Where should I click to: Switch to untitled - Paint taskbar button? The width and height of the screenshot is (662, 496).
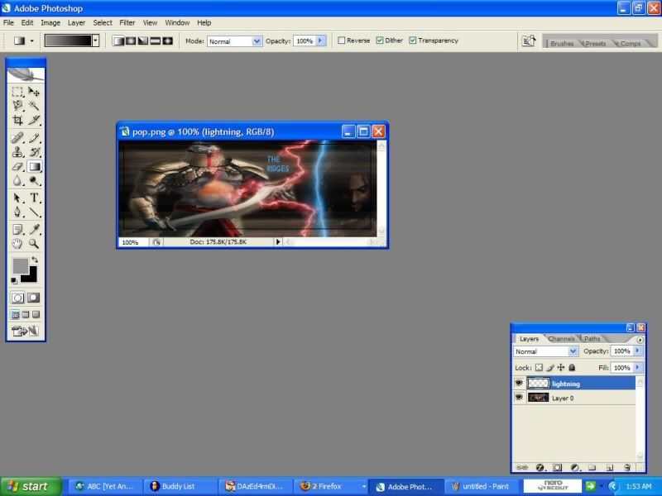pyautogui.click(x=481, y=486)
